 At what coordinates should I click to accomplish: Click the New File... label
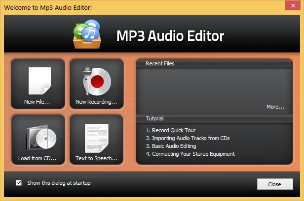[x=37, y=102]
